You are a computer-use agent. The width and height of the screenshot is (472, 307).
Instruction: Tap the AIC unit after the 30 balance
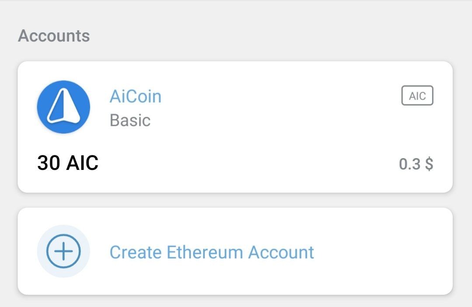point(82,163)
